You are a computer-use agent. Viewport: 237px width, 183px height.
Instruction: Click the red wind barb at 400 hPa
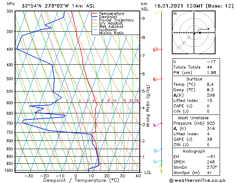pos(157,49)
